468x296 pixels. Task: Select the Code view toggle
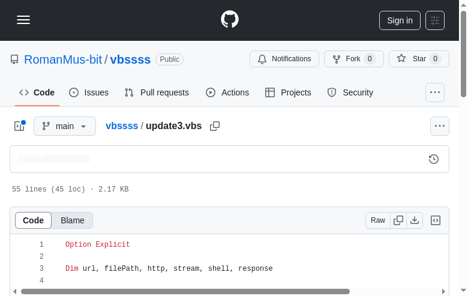pos(34,220)
